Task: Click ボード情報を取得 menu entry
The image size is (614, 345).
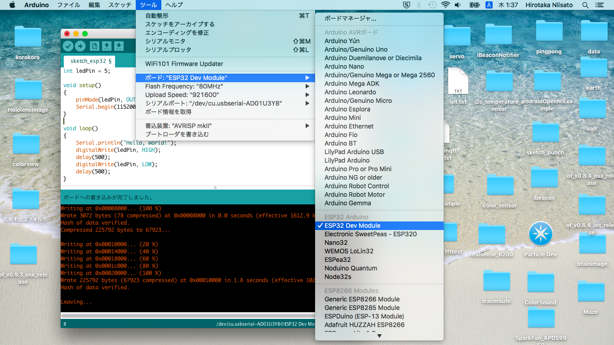Action: point(225,112)
